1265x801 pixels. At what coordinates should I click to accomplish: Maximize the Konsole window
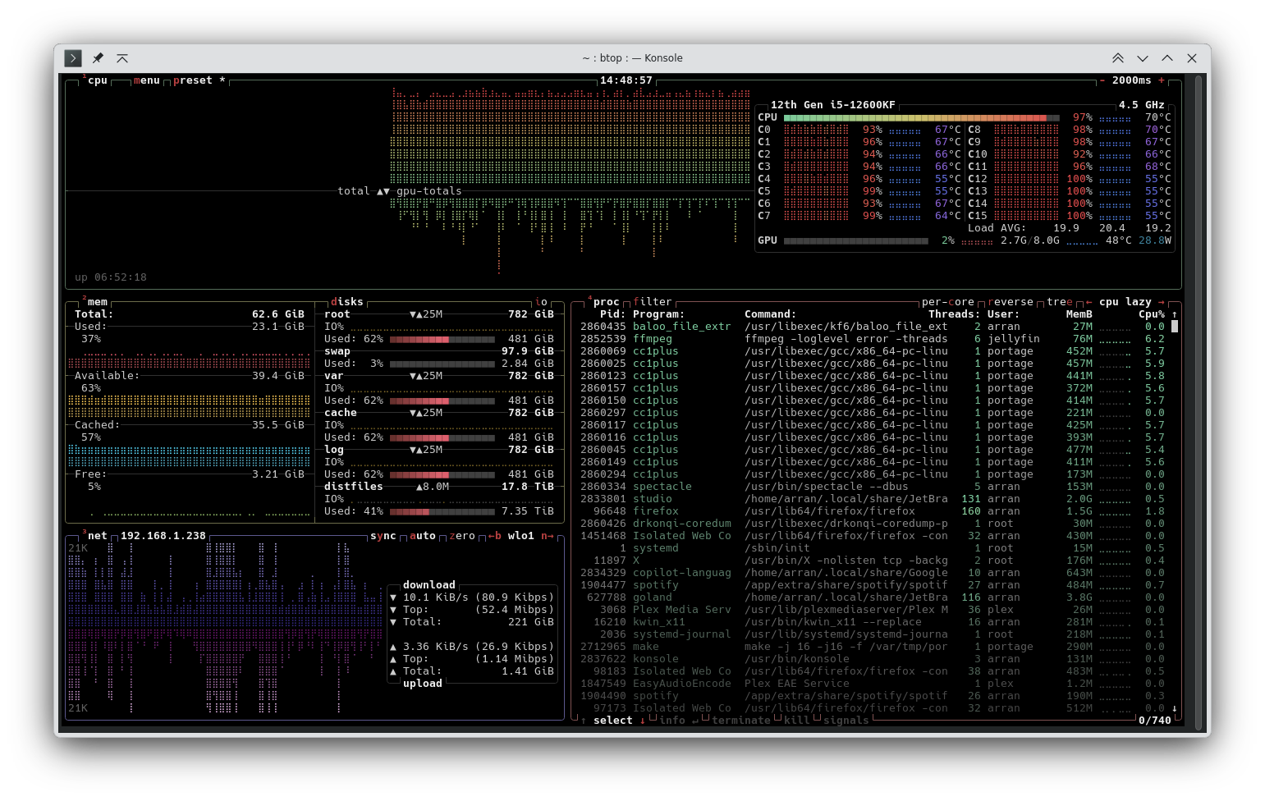pyautogui.click(x=1167, y=58)
